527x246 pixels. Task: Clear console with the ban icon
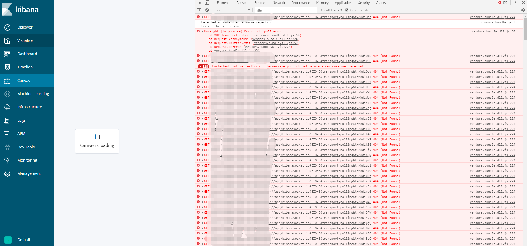pyautogui.click(x=207, y=10)
